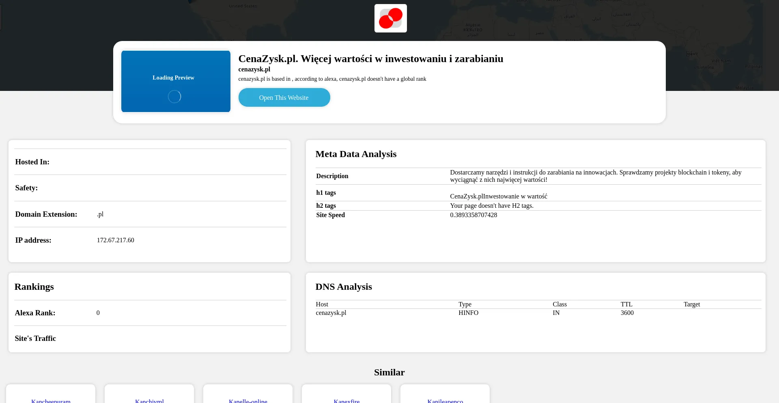Image resolution: width=779 pixels, height=403 pixels.
Task: Click the DNS TTL cell 3600
Action: [x=627, y=313]
